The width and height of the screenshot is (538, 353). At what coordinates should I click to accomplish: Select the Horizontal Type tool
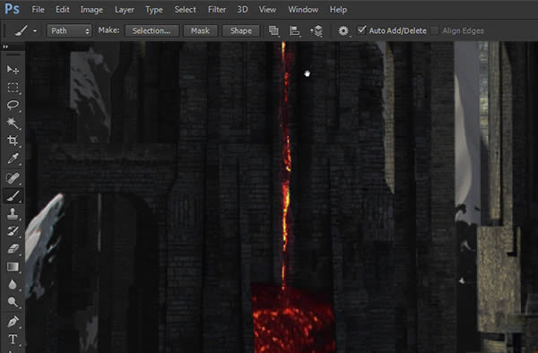13,340
